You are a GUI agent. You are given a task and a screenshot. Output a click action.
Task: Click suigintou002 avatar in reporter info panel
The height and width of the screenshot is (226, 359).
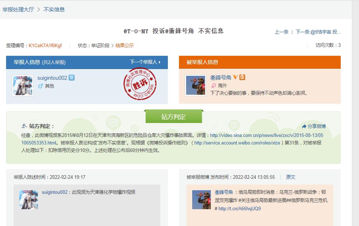(23, 85)
